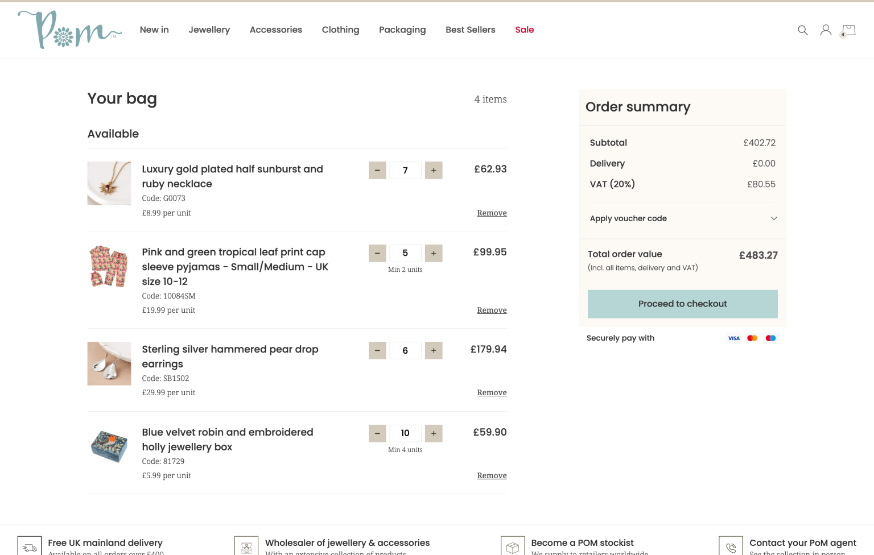Increase pyjamas quantity with plus button
This screenshot has height=555, width=874.
pos(434,253)
